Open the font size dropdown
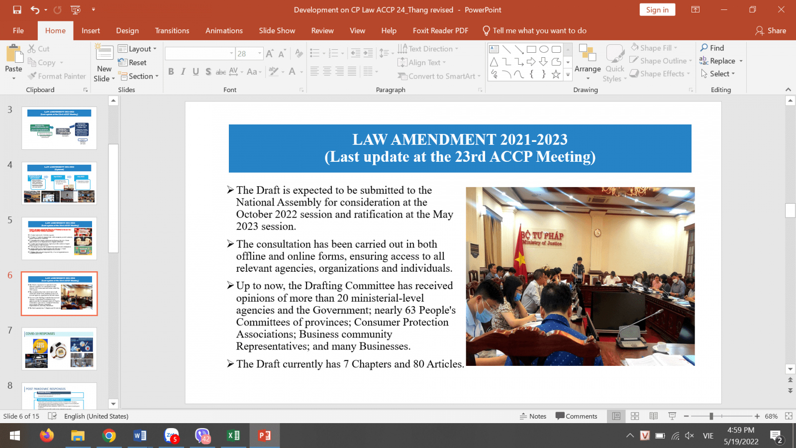The width and height of the screenshot is (796, 448). [260, 53]
